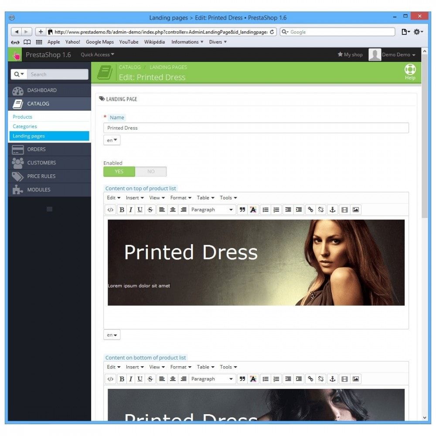Screen dimensions: 436x436
Task: Set Enabled switch to YES
Action: (x=119, y=171)
